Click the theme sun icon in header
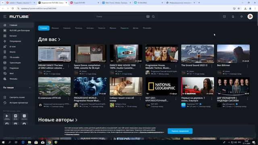 [241, 17]
